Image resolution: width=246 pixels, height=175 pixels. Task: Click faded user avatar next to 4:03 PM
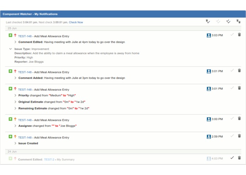(x=209, y=158)
